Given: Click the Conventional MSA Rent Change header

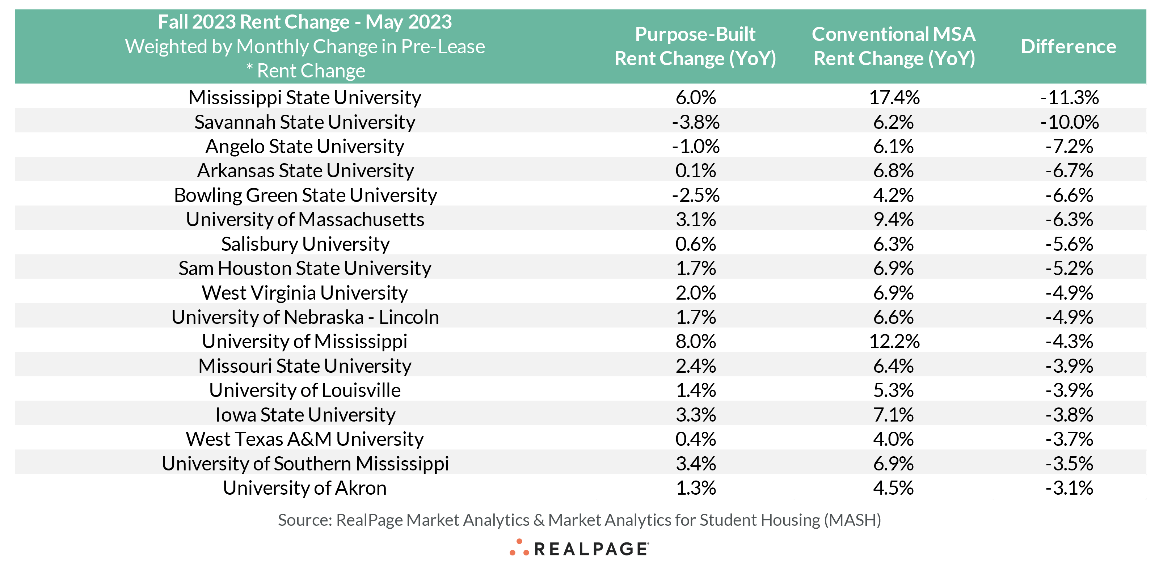Looking at the screenshot, I should 894,46.
